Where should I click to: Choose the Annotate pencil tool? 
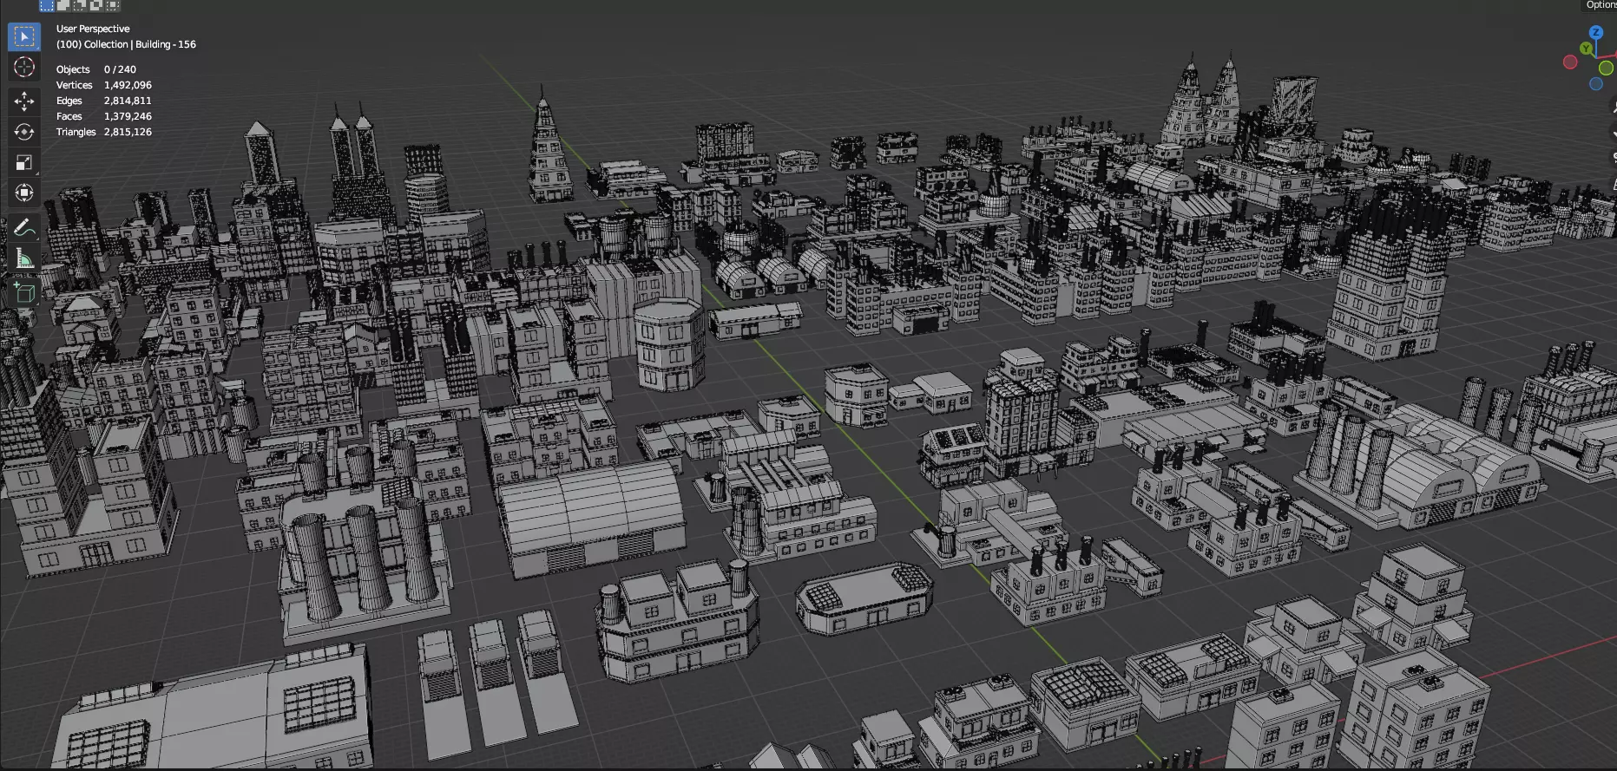[x=24, y=228]
